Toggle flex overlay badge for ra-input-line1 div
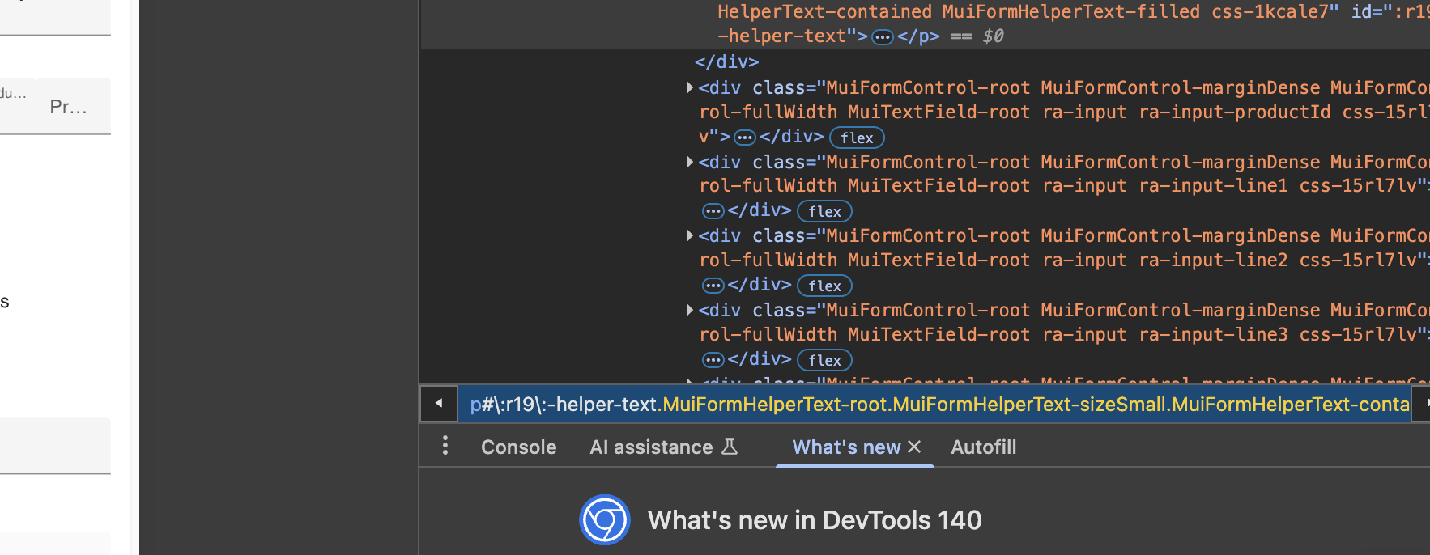 click(x=824, y=211)
